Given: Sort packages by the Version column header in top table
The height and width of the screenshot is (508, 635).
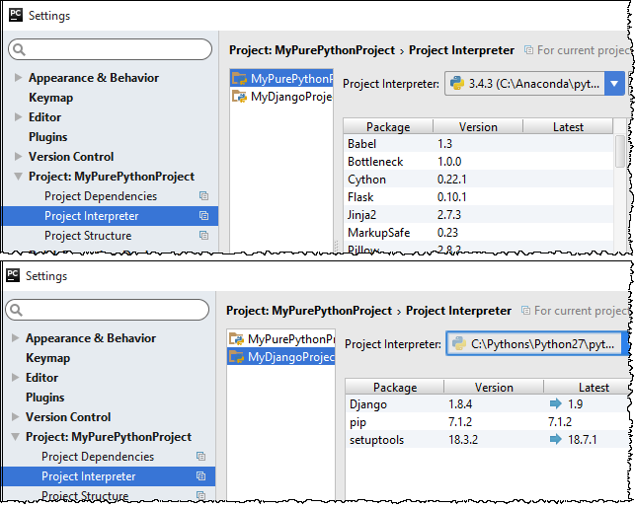Looking at the screenshot, I should click(x=478, y=126).
